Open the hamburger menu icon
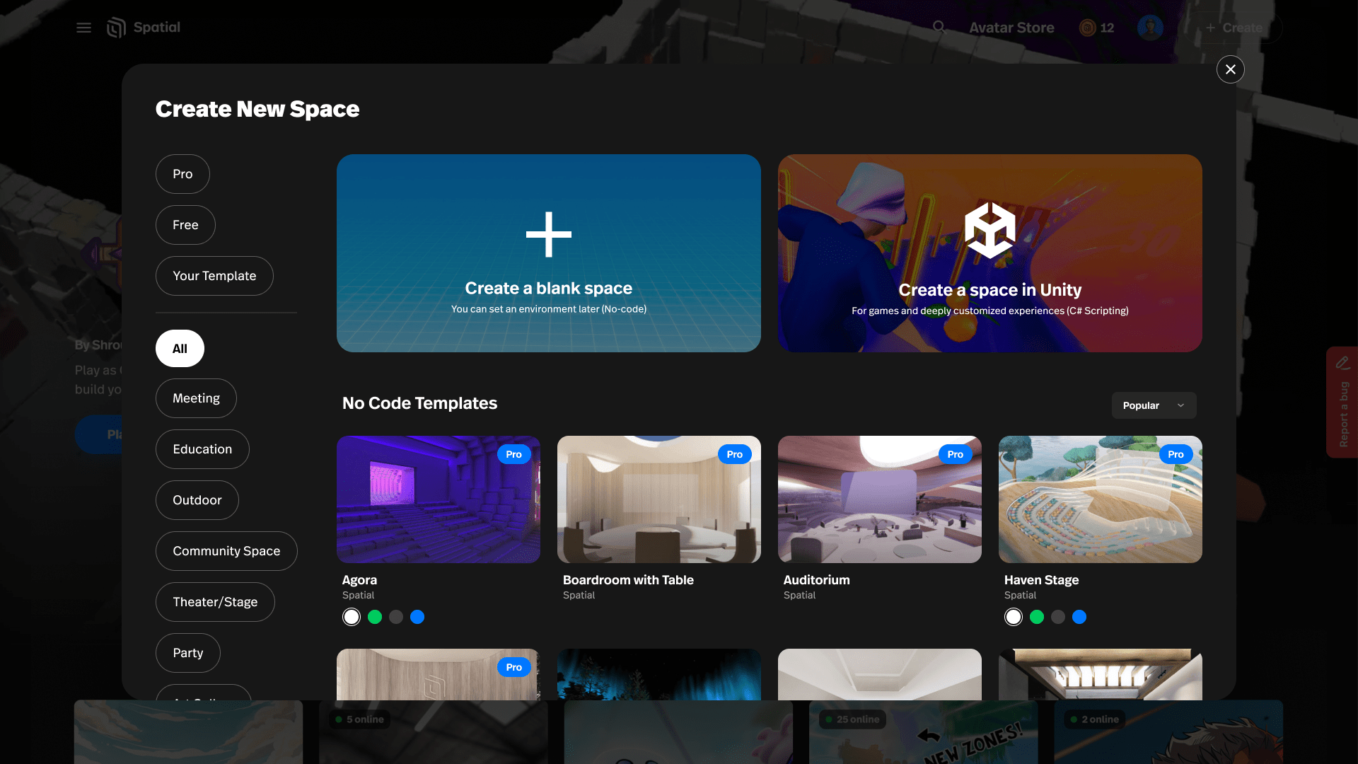The height and width of the screenshot is (764, 1358). click(83, 28)
